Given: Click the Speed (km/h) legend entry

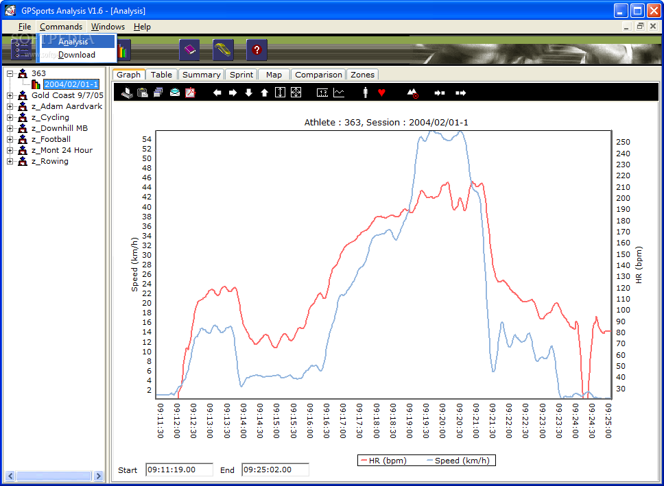Looking at the screenshot, I should [460, 461].
